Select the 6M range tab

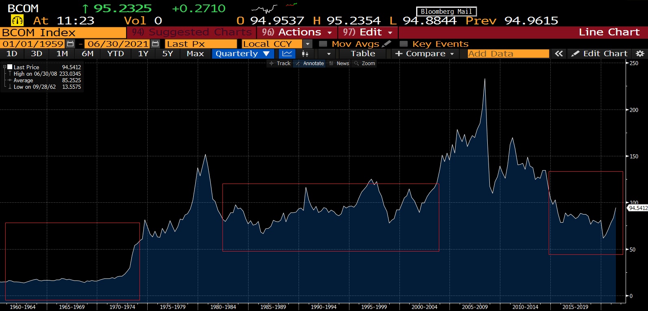pos(87,54)
